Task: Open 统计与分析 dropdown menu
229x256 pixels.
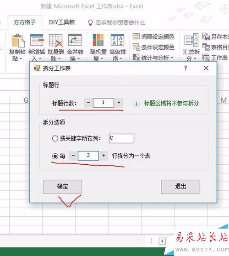Action: pyautogui.click(x=153, y=57)
